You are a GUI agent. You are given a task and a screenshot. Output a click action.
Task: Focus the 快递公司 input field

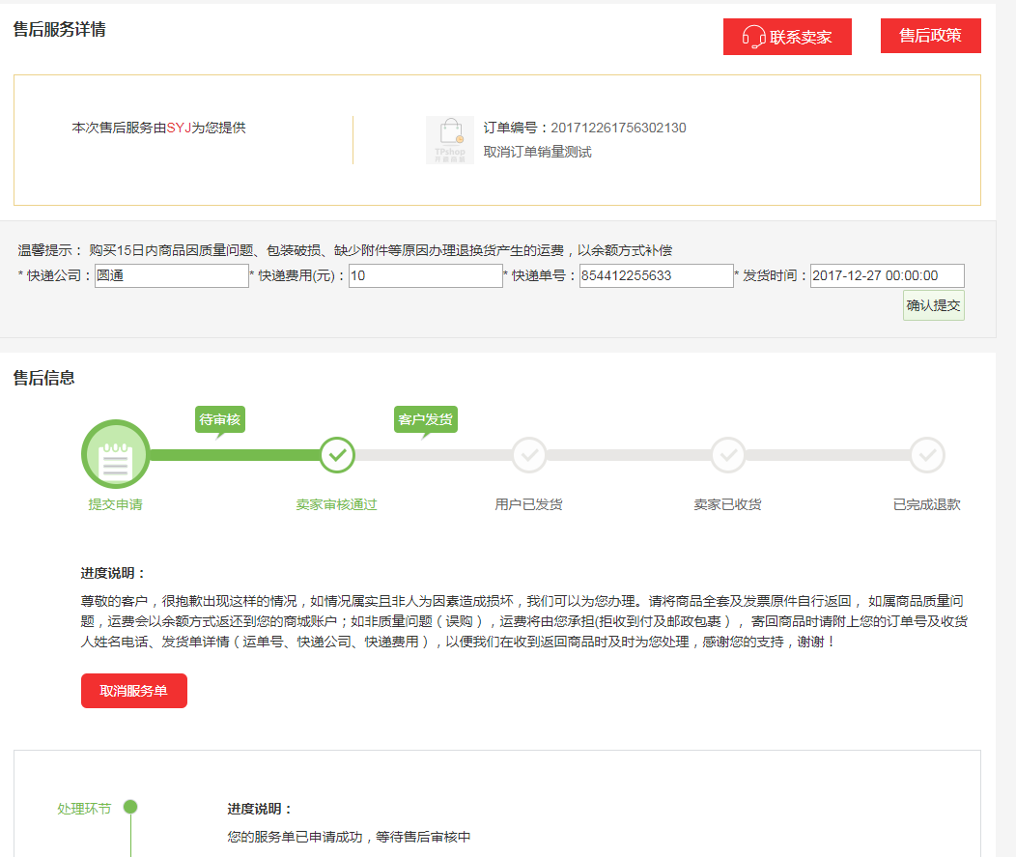pyautogui.click(x=171, y=276)
